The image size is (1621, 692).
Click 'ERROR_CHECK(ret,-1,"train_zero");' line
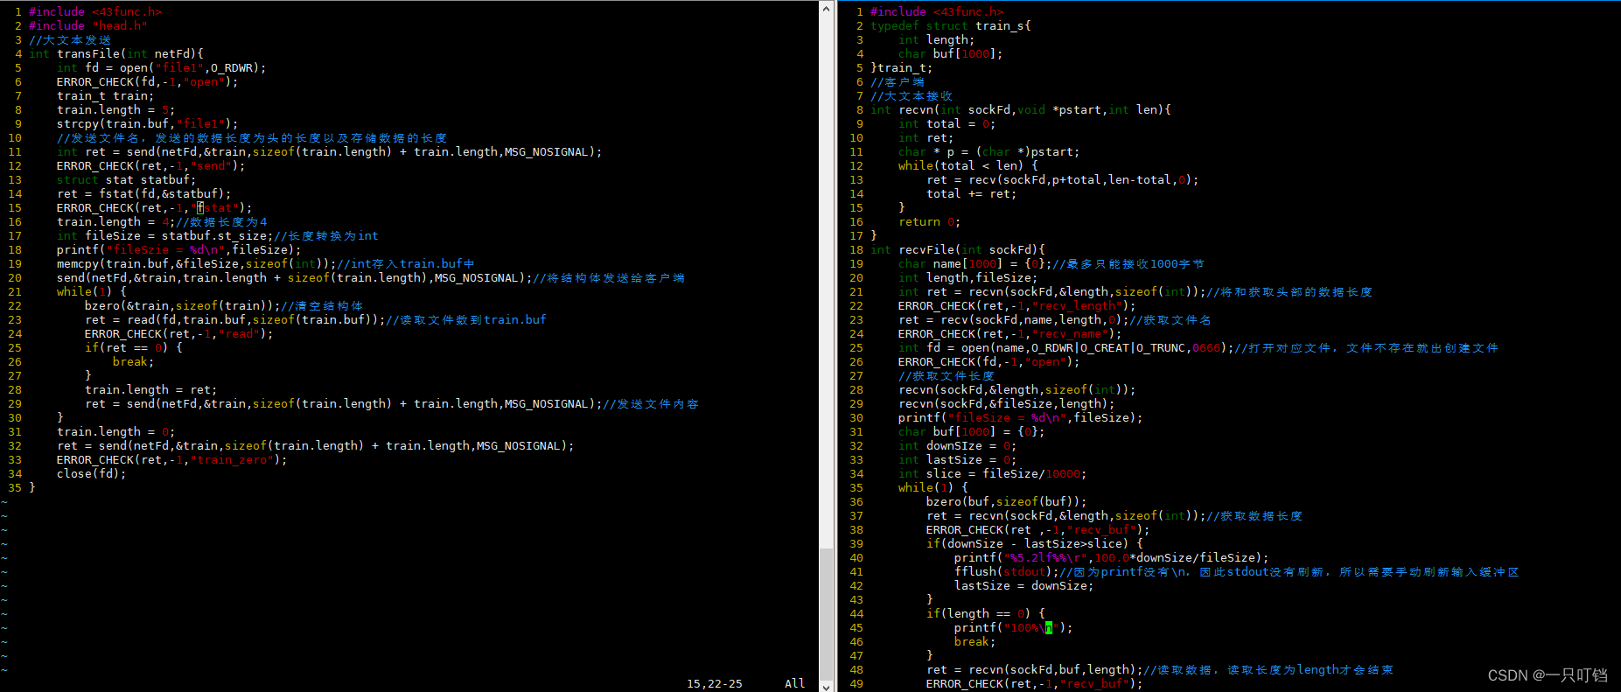[172, 460]
